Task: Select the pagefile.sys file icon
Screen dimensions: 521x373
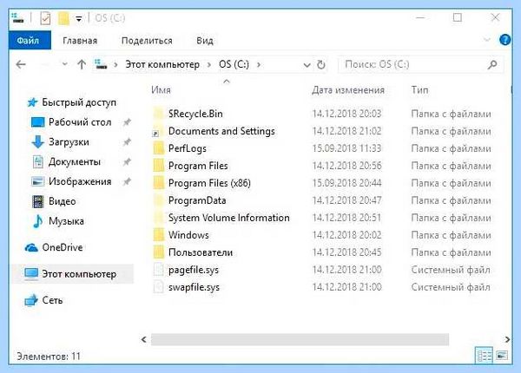Action: coord(159,270)
